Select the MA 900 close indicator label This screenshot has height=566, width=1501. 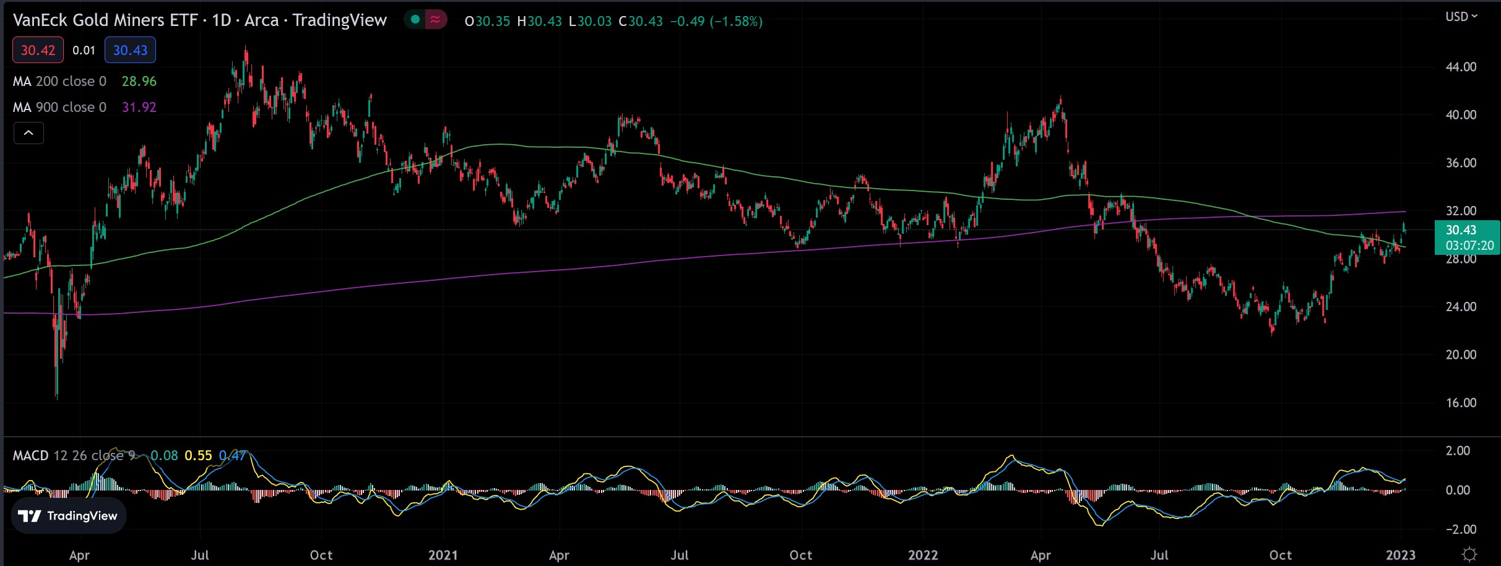pos(59,107)
